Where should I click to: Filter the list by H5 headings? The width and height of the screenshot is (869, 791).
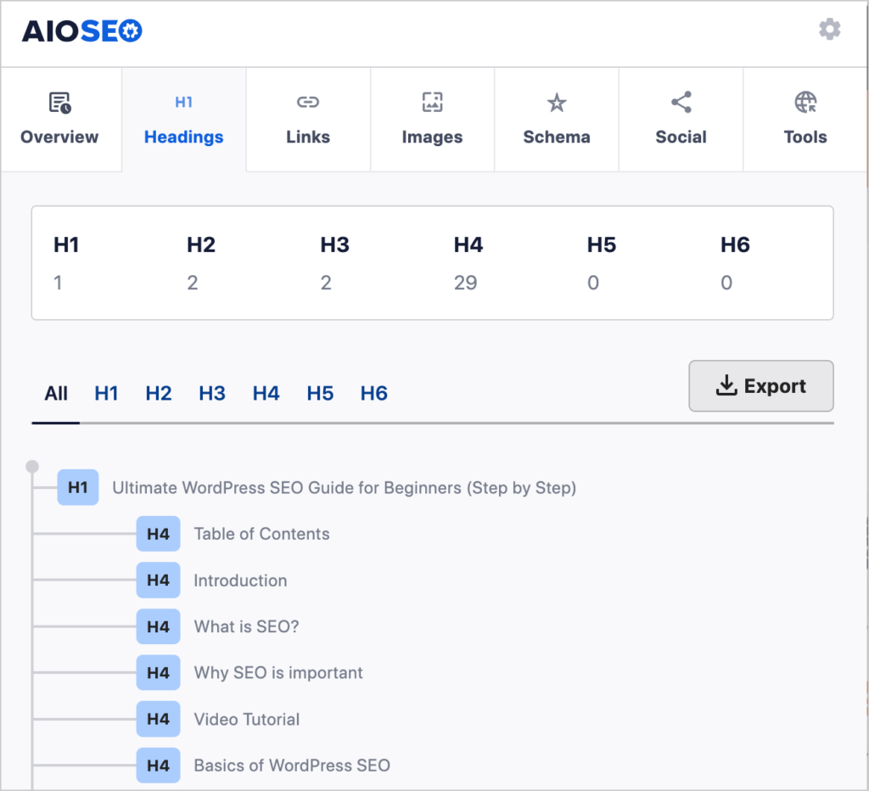pyautogui.click(x=320, y=394)
